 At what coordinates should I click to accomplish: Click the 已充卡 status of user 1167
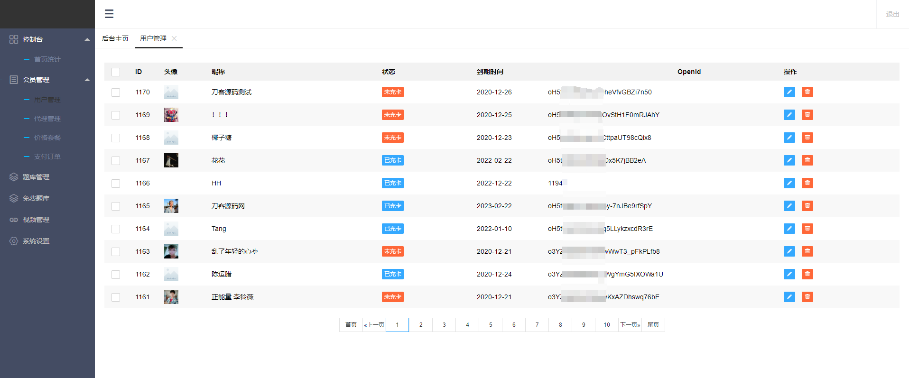click(x=393, y=160)
